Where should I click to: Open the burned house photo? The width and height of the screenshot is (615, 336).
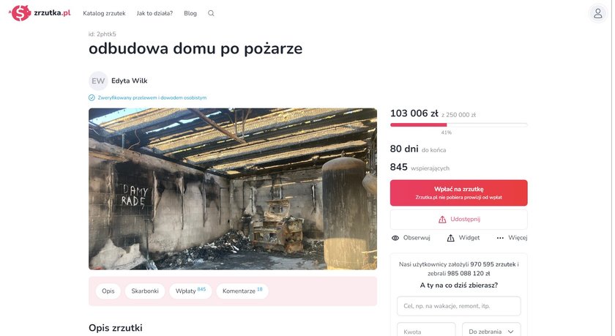point(233,189)
